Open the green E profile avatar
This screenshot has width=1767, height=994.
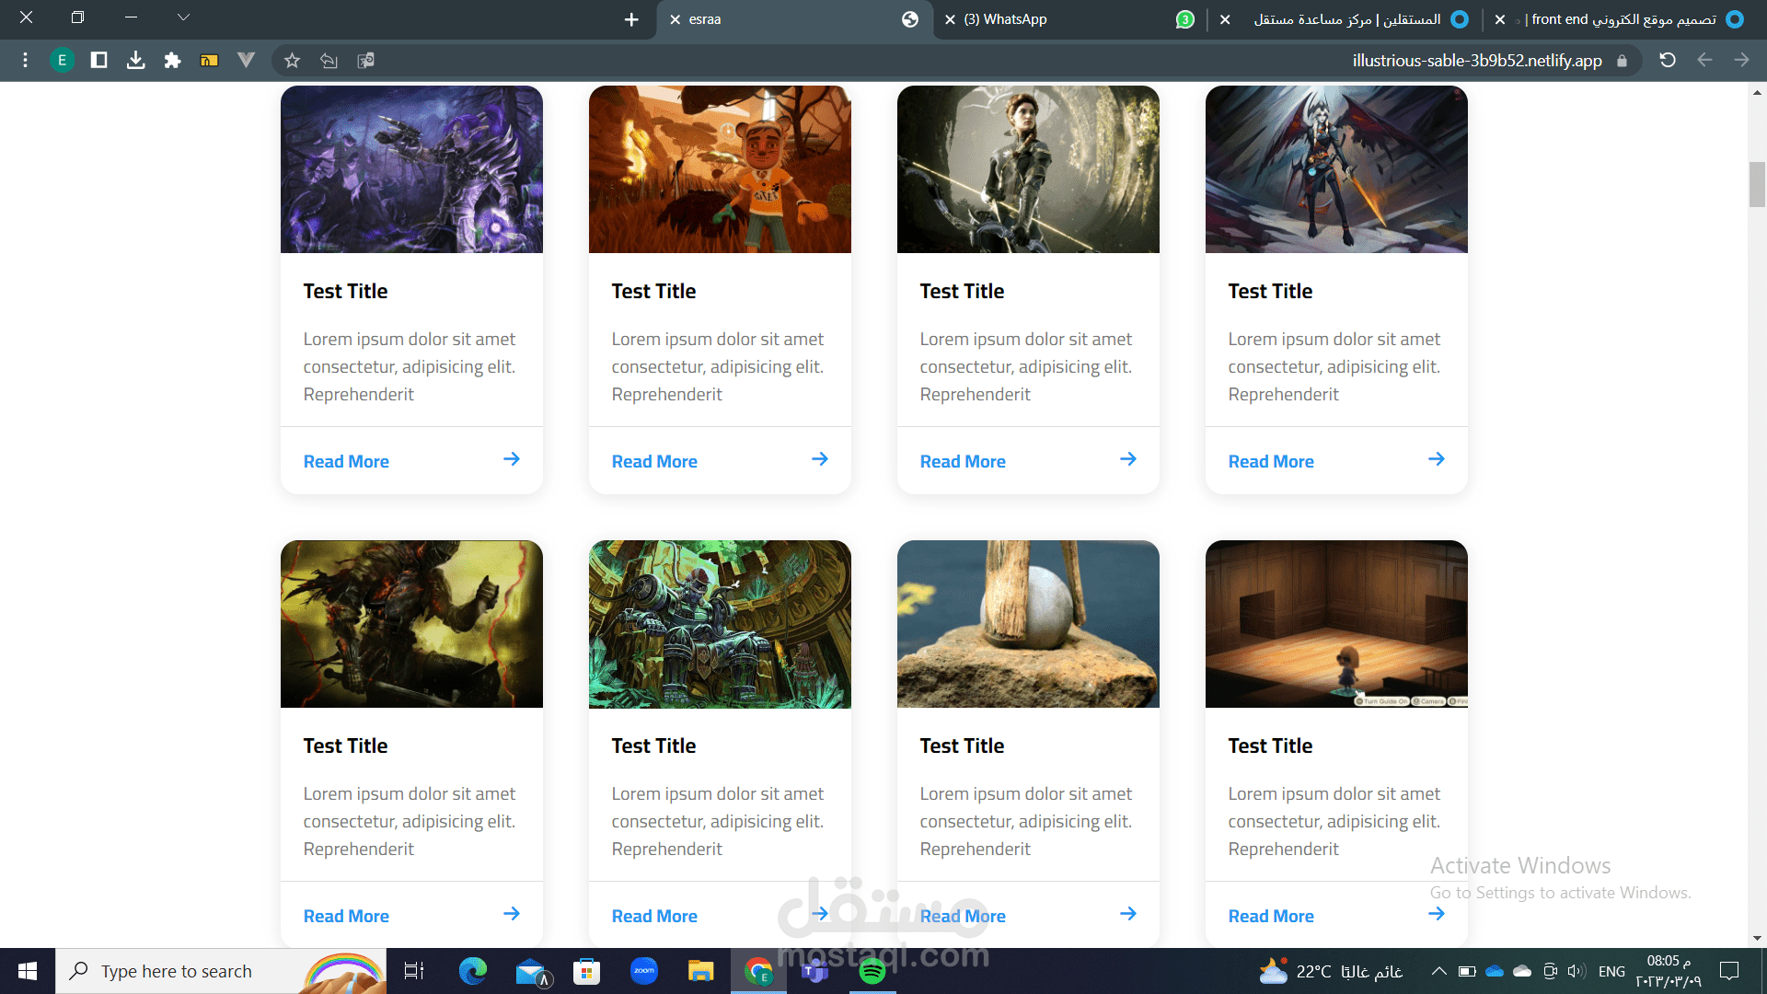(62, 61)
